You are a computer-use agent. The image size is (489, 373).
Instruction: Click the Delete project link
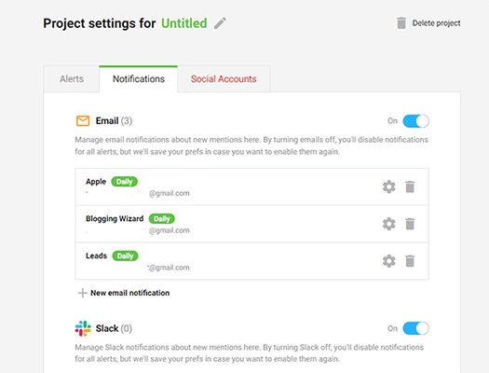click(x=436, y=23)
